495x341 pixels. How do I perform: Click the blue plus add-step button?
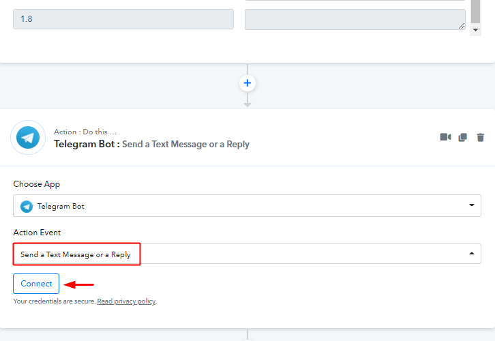[x=247, y=83]
